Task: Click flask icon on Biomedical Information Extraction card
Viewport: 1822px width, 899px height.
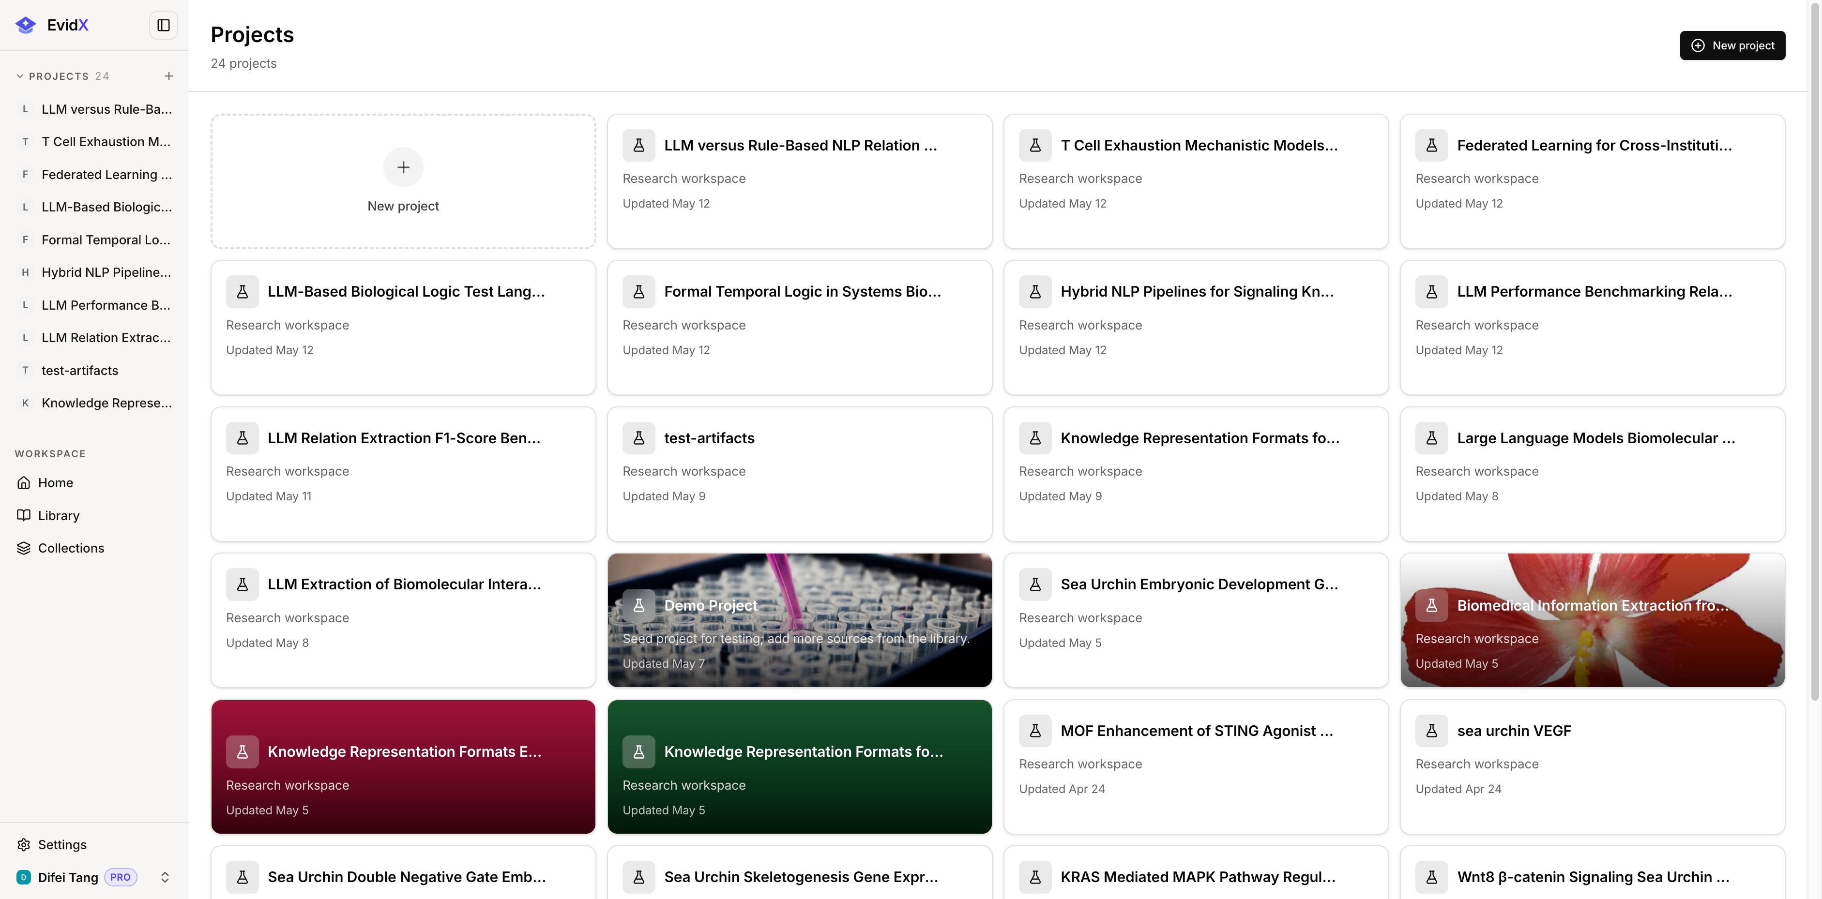Action: tap(1431, 606)
